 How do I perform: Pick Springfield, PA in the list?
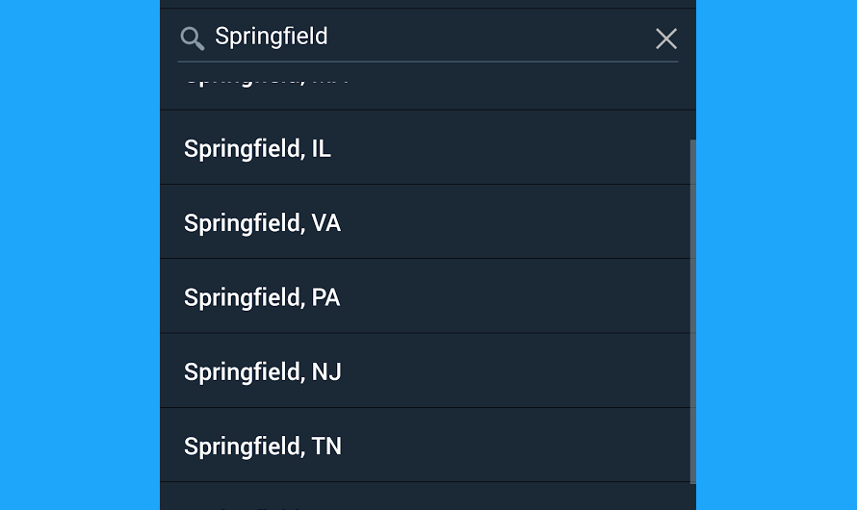point(426,296)
